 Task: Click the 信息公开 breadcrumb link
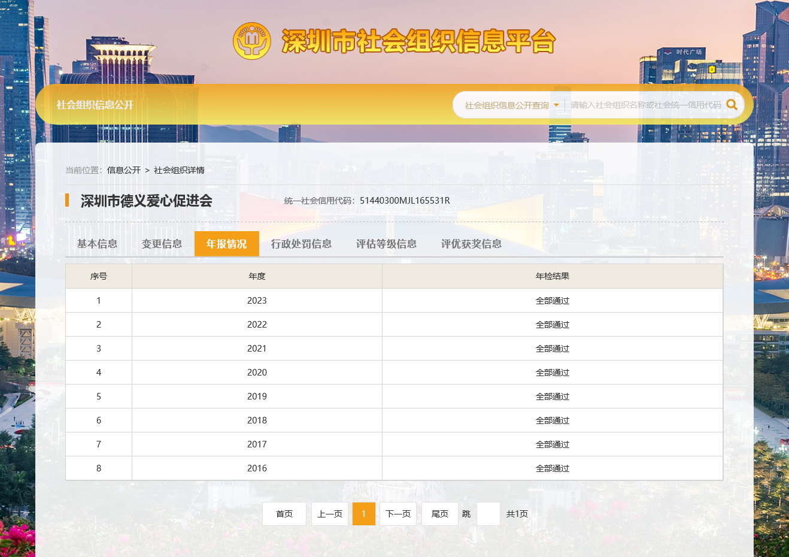pos(124,170)
